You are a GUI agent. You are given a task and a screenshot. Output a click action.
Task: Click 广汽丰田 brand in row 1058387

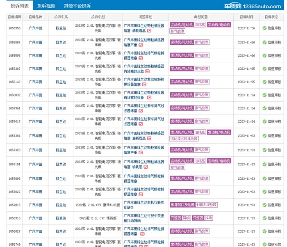coord(35,69)
